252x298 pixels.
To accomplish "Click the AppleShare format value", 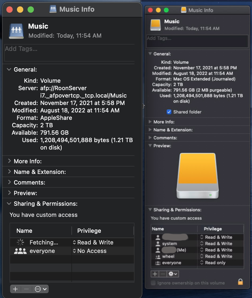I will [x=56, y=118].
